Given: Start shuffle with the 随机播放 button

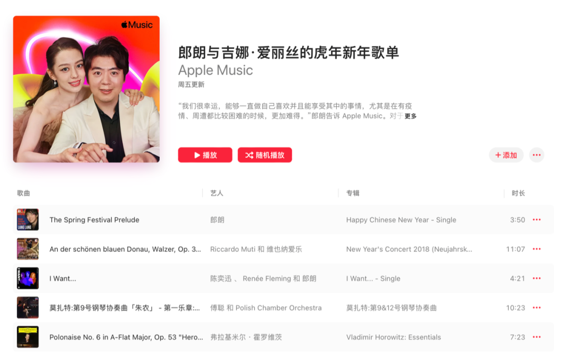Looking at the screenshot, I should [x=265, y=155].
